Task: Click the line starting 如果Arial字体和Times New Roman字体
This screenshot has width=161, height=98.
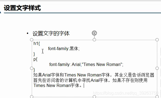Action: pyautogui.click(x=94, y=75)
